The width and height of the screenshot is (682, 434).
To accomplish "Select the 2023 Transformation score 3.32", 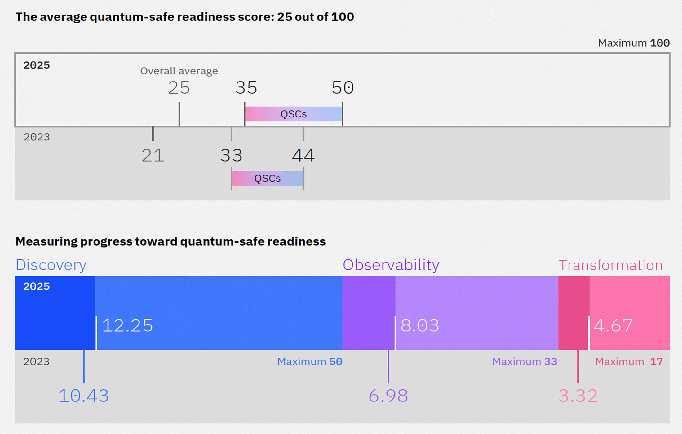I will tap(578, 396).
